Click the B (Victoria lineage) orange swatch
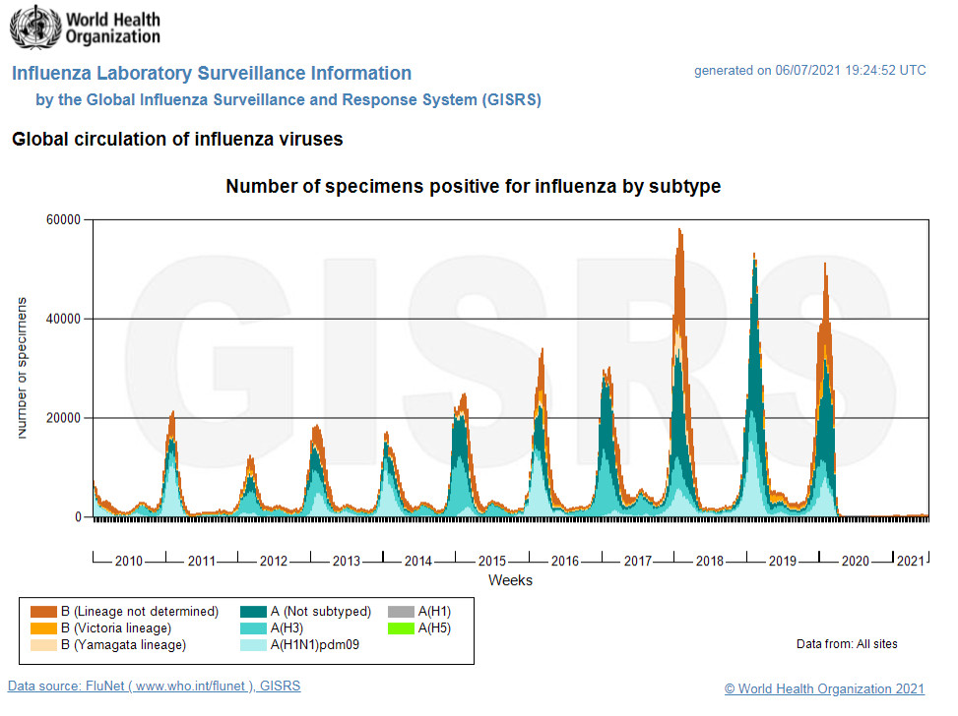The height and width of the screenshot is (716, 958). (x=43, y=628)
